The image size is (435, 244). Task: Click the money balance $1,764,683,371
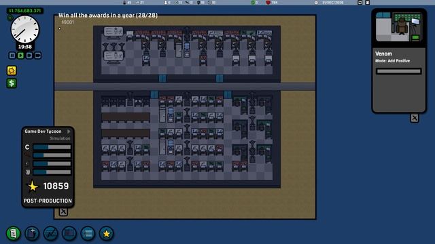pos(24,11)
